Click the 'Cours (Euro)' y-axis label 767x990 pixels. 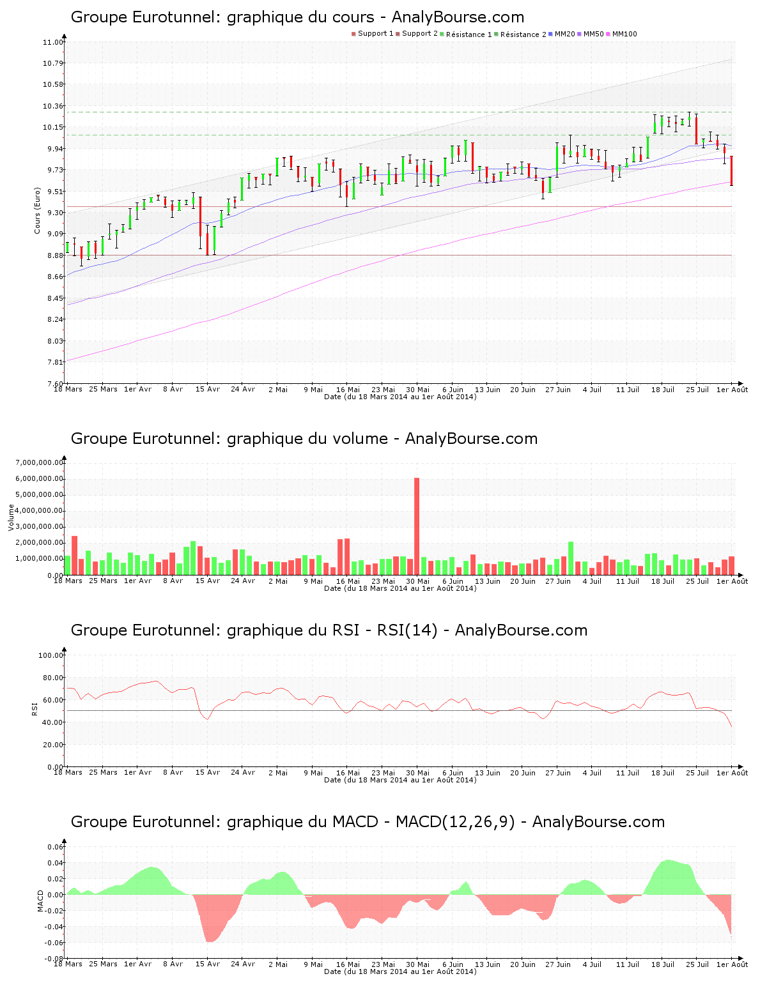[x=37, y=210]
